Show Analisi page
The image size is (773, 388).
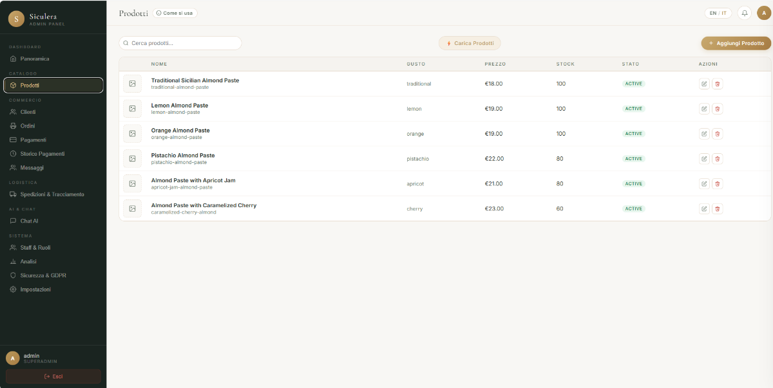click(53, 262)
